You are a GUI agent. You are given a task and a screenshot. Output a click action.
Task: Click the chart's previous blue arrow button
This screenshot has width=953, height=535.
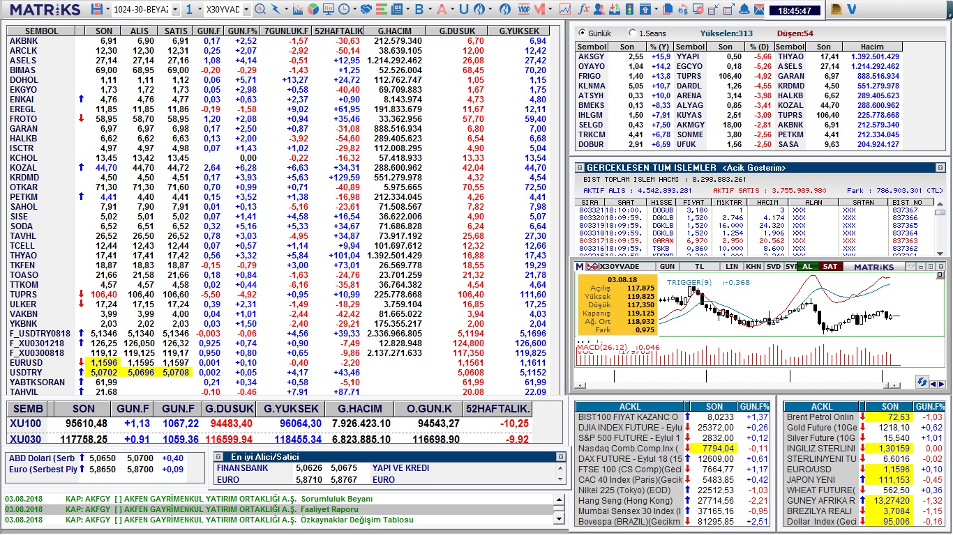click(x=934, y=384)
